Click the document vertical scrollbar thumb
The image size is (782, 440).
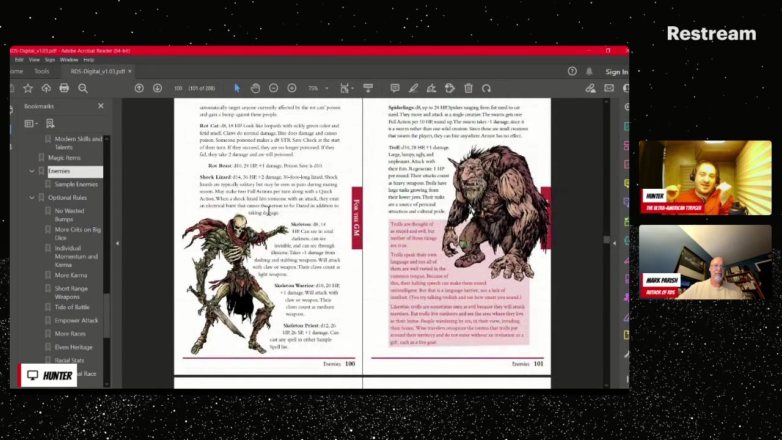pos(606,240)
